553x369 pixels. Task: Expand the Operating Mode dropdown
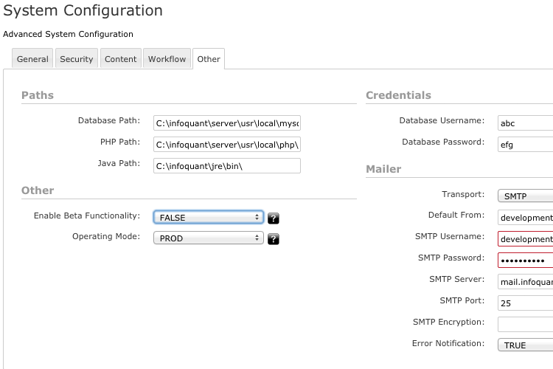pos(208,238)
